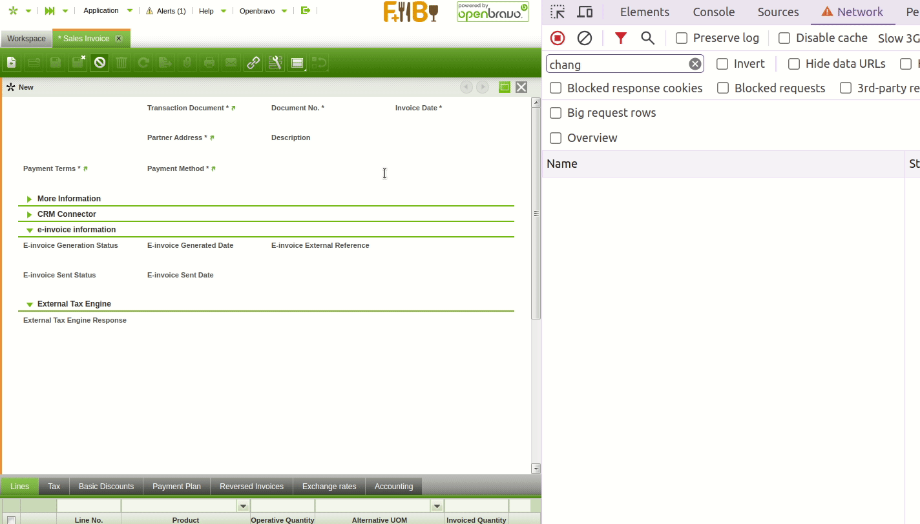Screen dimensions: 920x524
Task: Open the Console tab in DevTools
Action: pyautogui.click(x=713, y=12)
